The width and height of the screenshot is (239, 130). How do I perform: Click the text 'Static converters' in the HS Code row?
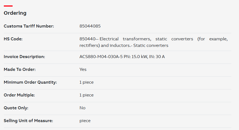point(151,46)
